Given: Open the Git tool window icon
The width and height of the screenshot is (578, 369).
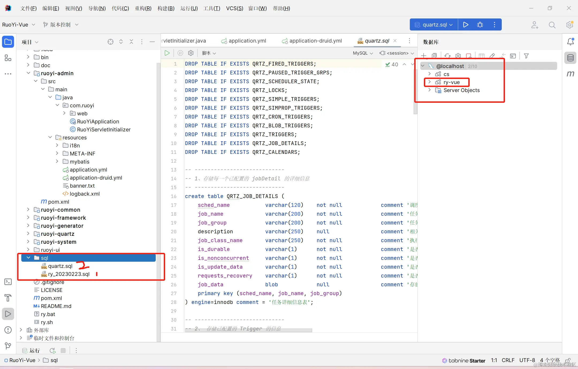Looking at the screenshot, I should [x=8, y=346].
